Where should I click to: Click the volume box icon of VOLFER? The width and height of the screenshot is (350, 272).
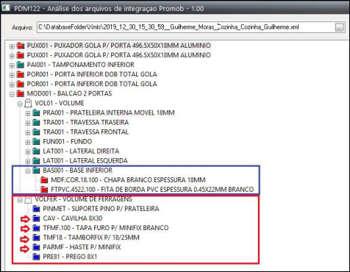(x=28, y=200)
